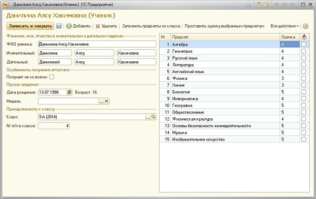Image resolution: width=316 pixels, height=199 pixels.
Task: Click the save diskette icon in toolbar
Action: click(x=59, y=26)
